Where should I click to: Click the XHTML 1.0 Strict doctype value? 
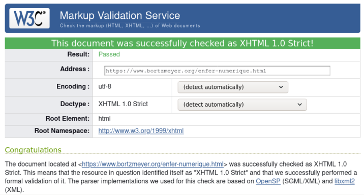coord(123,104)
